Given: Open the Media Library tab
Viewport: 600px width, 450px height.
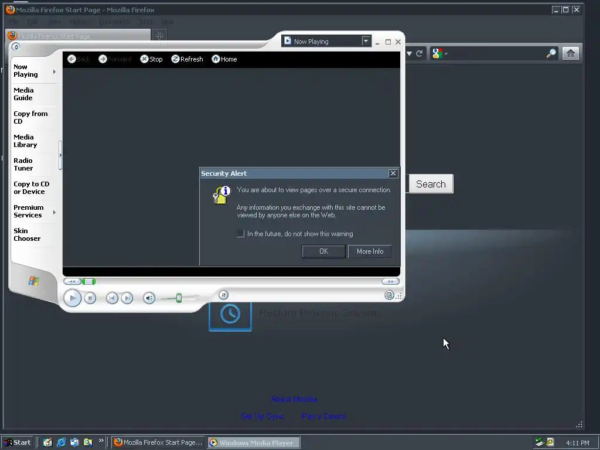Looking at the screenshot, I should tap(25, 141).
